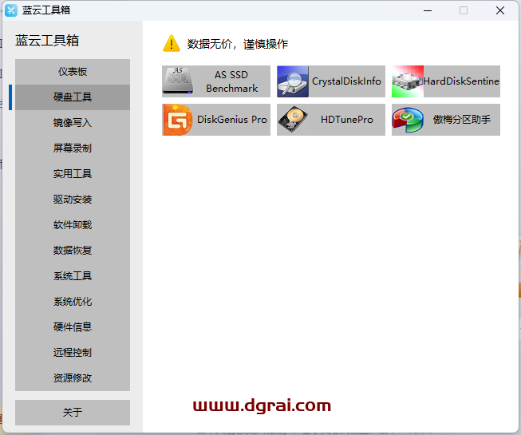Click the DiskGenius Pro label text
The width and height of the screenshot is (521, 435).
pyautogui.click(x=232, y=120)
